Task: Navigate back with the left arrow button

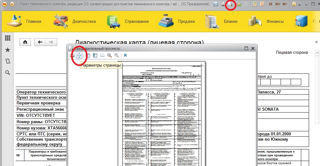Action: tap(40, 42)
